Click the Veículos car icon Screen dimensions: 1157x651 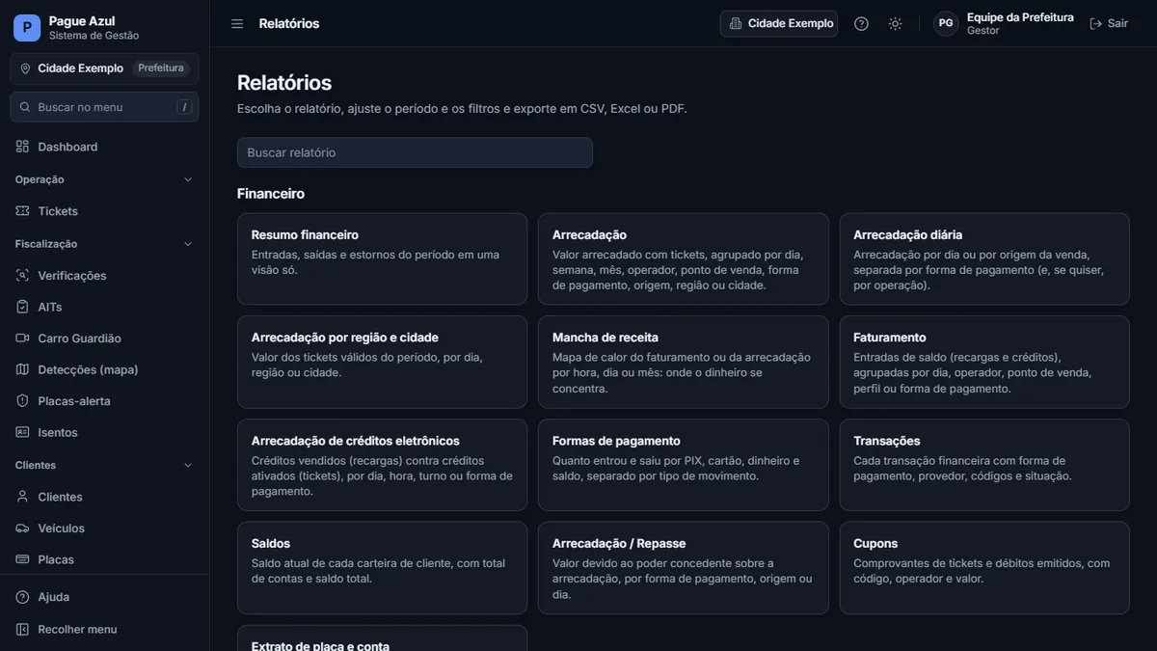(23, 529)
